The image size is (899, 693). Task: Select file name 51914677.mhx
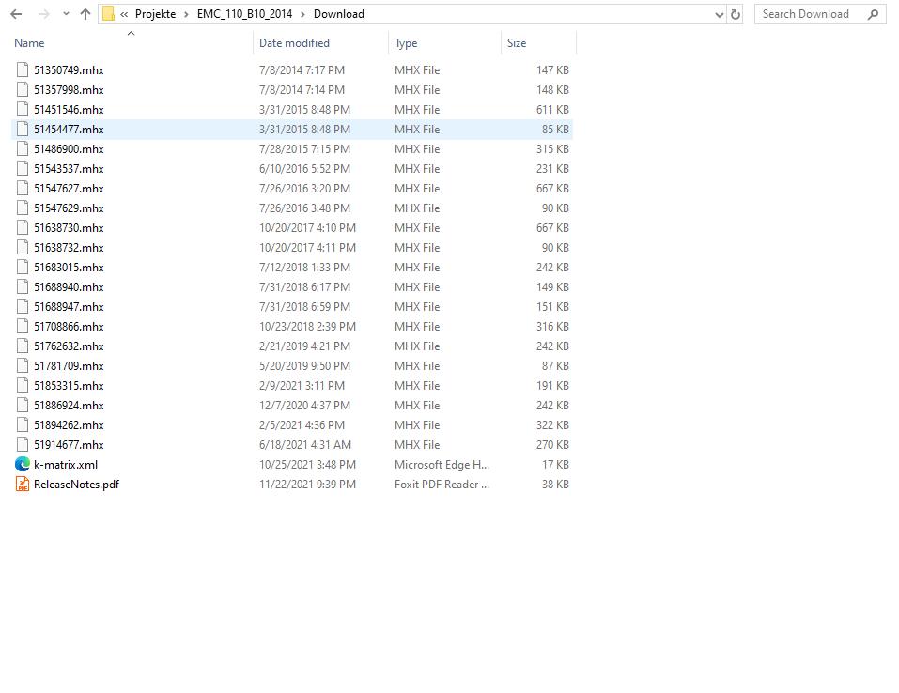tap(69, 445)
